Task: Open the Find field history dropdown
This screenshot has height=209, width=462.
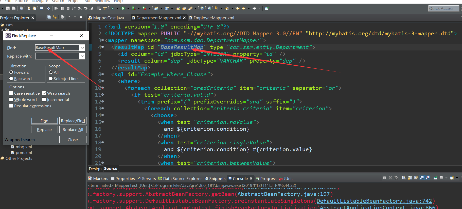Action: 82,48
